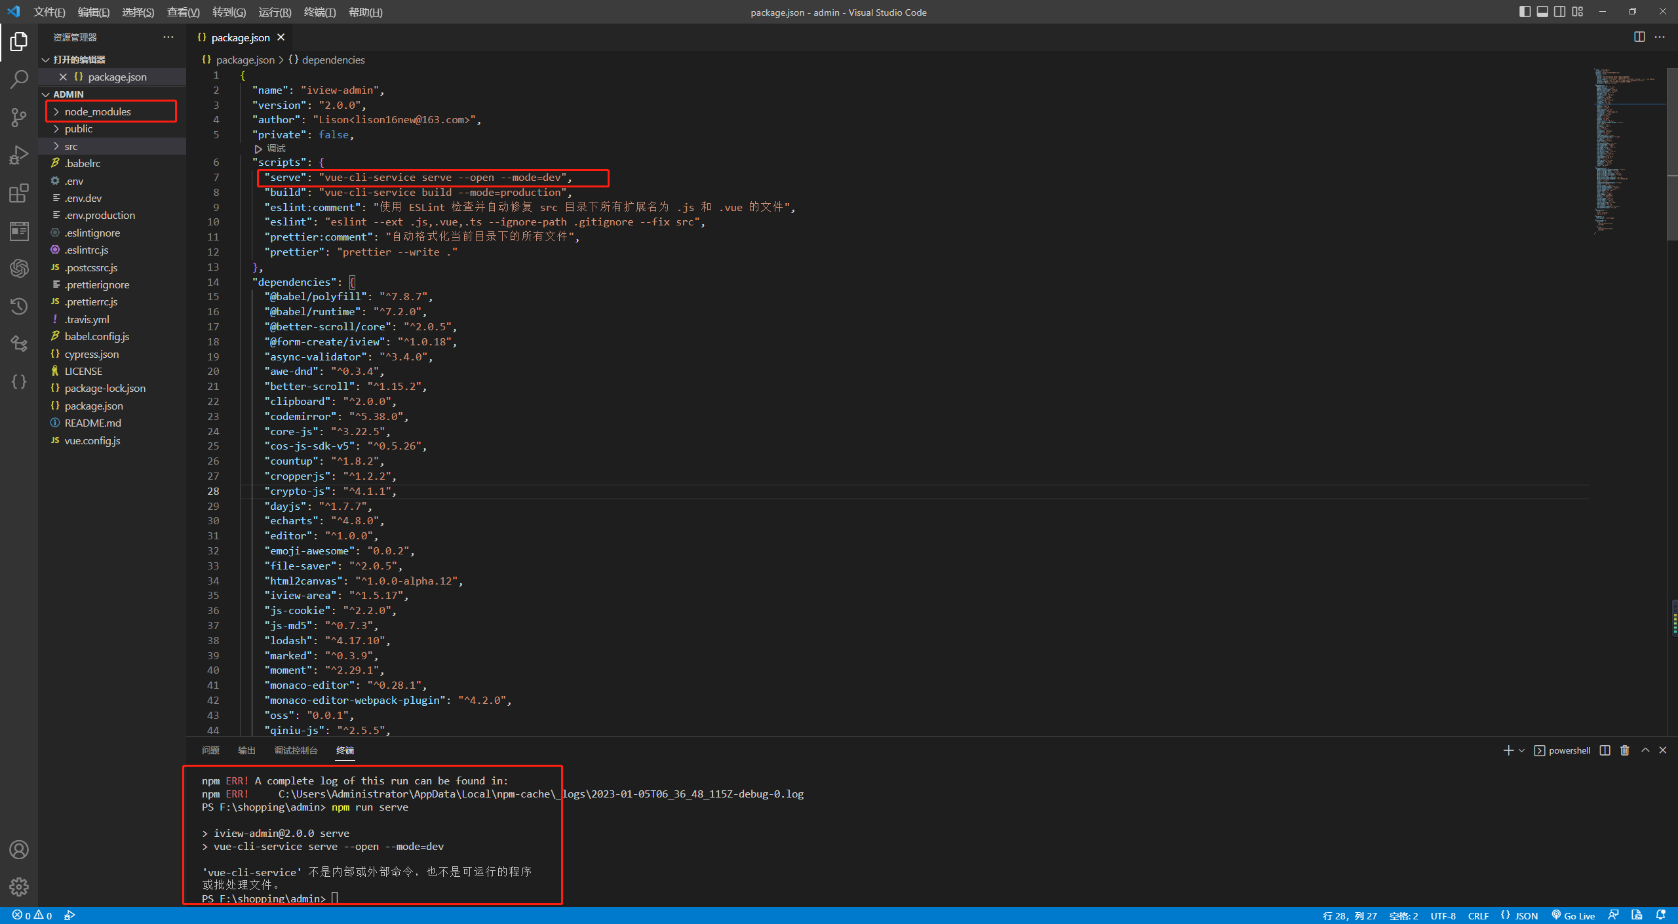This screenshot has height=924, width=1678.
Task: Toggle panel visibility layout button
Action: (x=1542, y=12)
